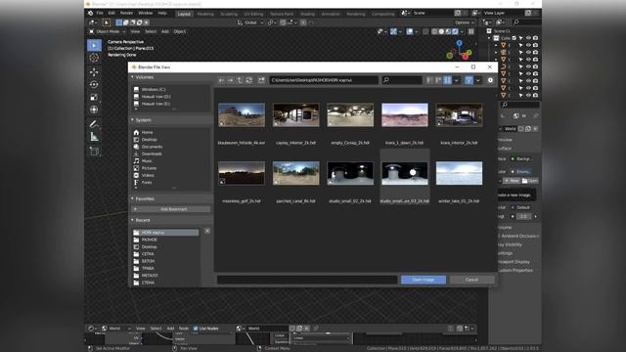Select the Rotate tool
626x352 pixels.
click(94, 85)
